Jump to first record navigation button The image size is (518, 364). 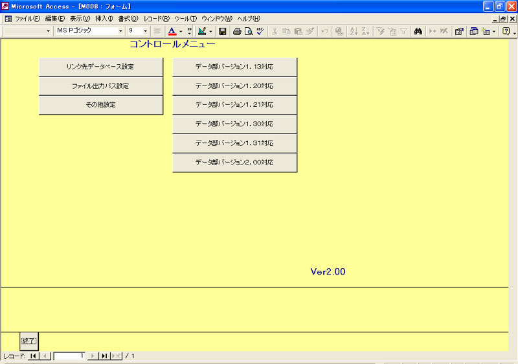(x=33, y=356)
